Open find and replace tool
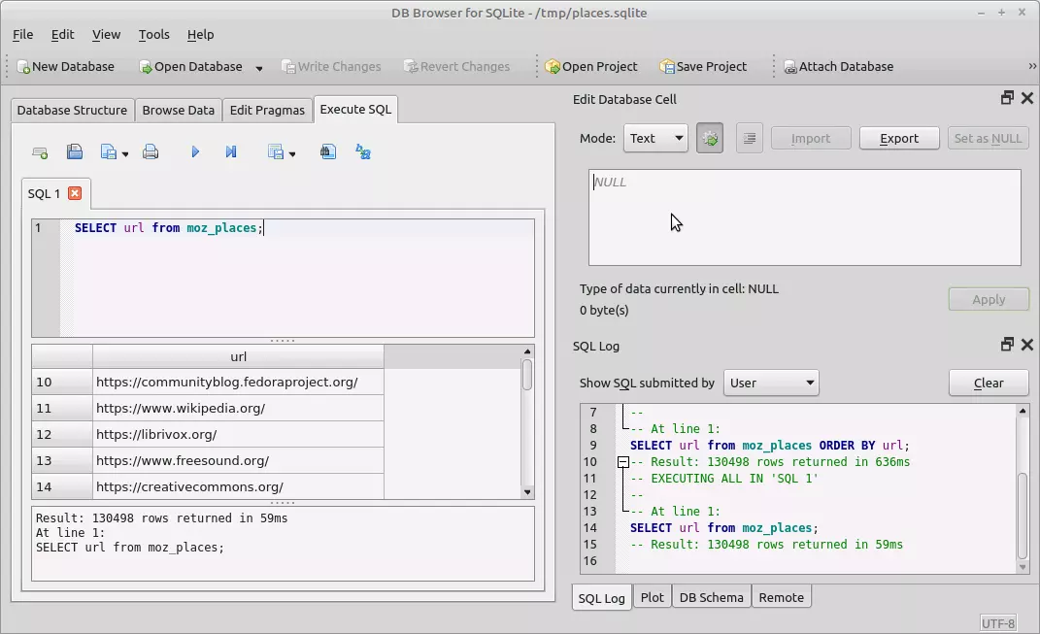The height and width of the screenshot is (634, 1040). (363, 152)
